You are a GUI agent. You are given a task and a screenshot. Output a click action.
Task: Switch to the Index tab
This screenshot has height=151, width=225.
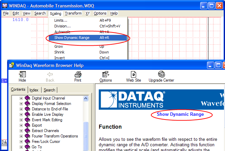pyautogui.click(x=34, y=90)
